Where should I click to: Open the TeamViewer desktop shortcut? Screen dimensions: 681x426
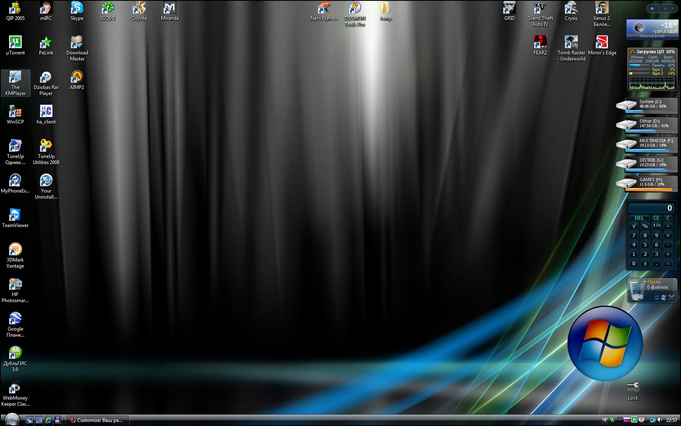click(x=15, y=215)
